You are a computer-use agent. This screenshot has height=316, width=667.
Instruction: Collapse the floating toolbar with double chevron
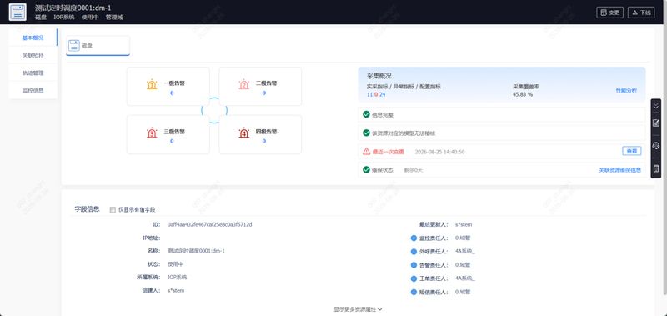[656, 106]
